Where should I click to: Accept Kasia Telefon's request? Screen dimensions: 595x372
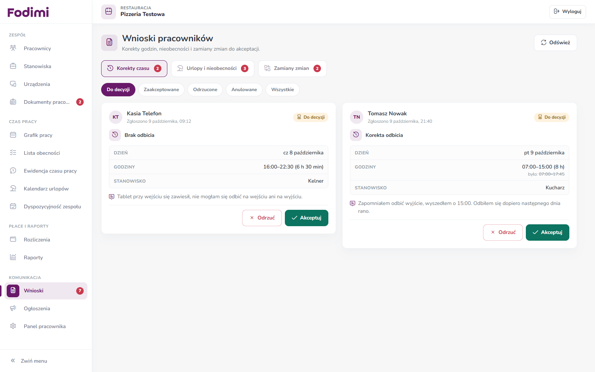(306, 218)
